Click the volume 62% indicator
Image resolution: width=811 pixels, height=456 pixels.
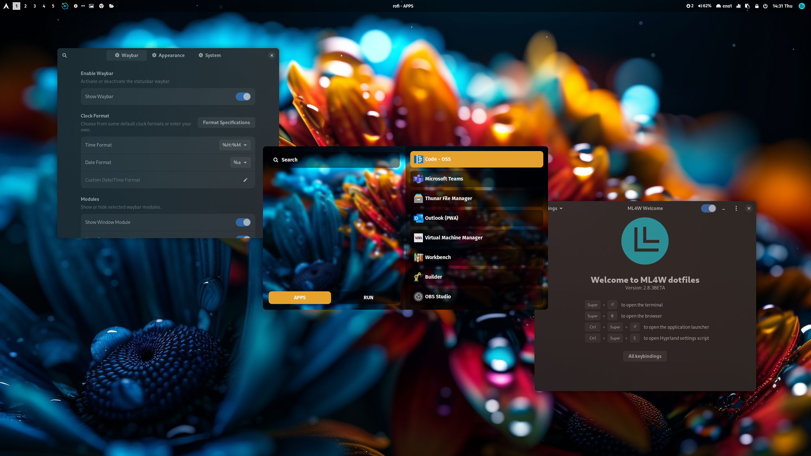pyautogui.click(x=705, y=6)
